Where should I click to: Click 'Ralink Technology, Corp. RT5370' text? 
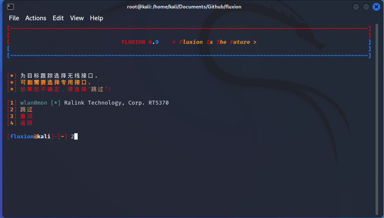[116, 103]
